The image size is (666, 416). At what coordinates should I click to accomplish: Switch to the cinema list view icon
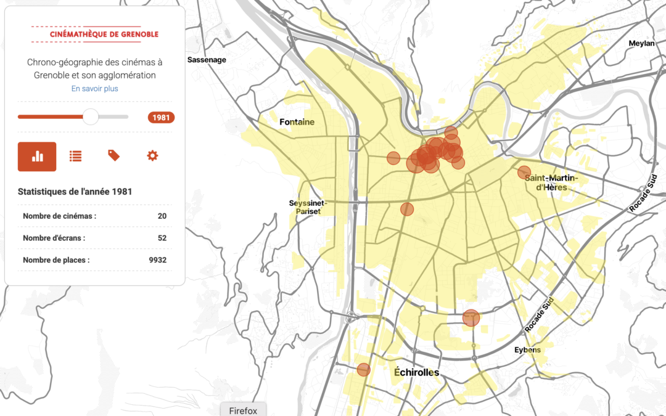(76, 156)
